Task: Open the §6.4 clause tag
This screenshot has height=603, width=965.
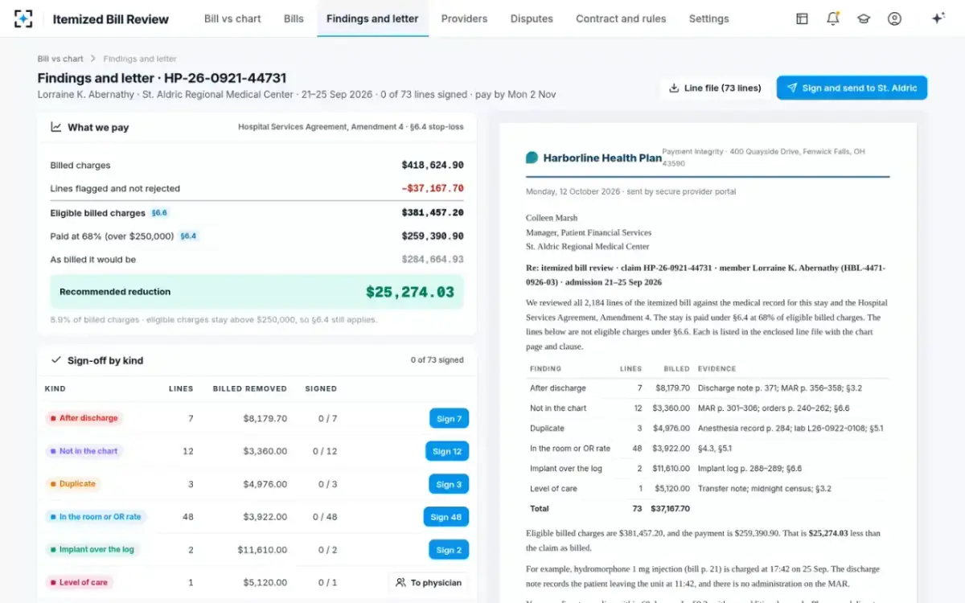Action: point(188,236)
